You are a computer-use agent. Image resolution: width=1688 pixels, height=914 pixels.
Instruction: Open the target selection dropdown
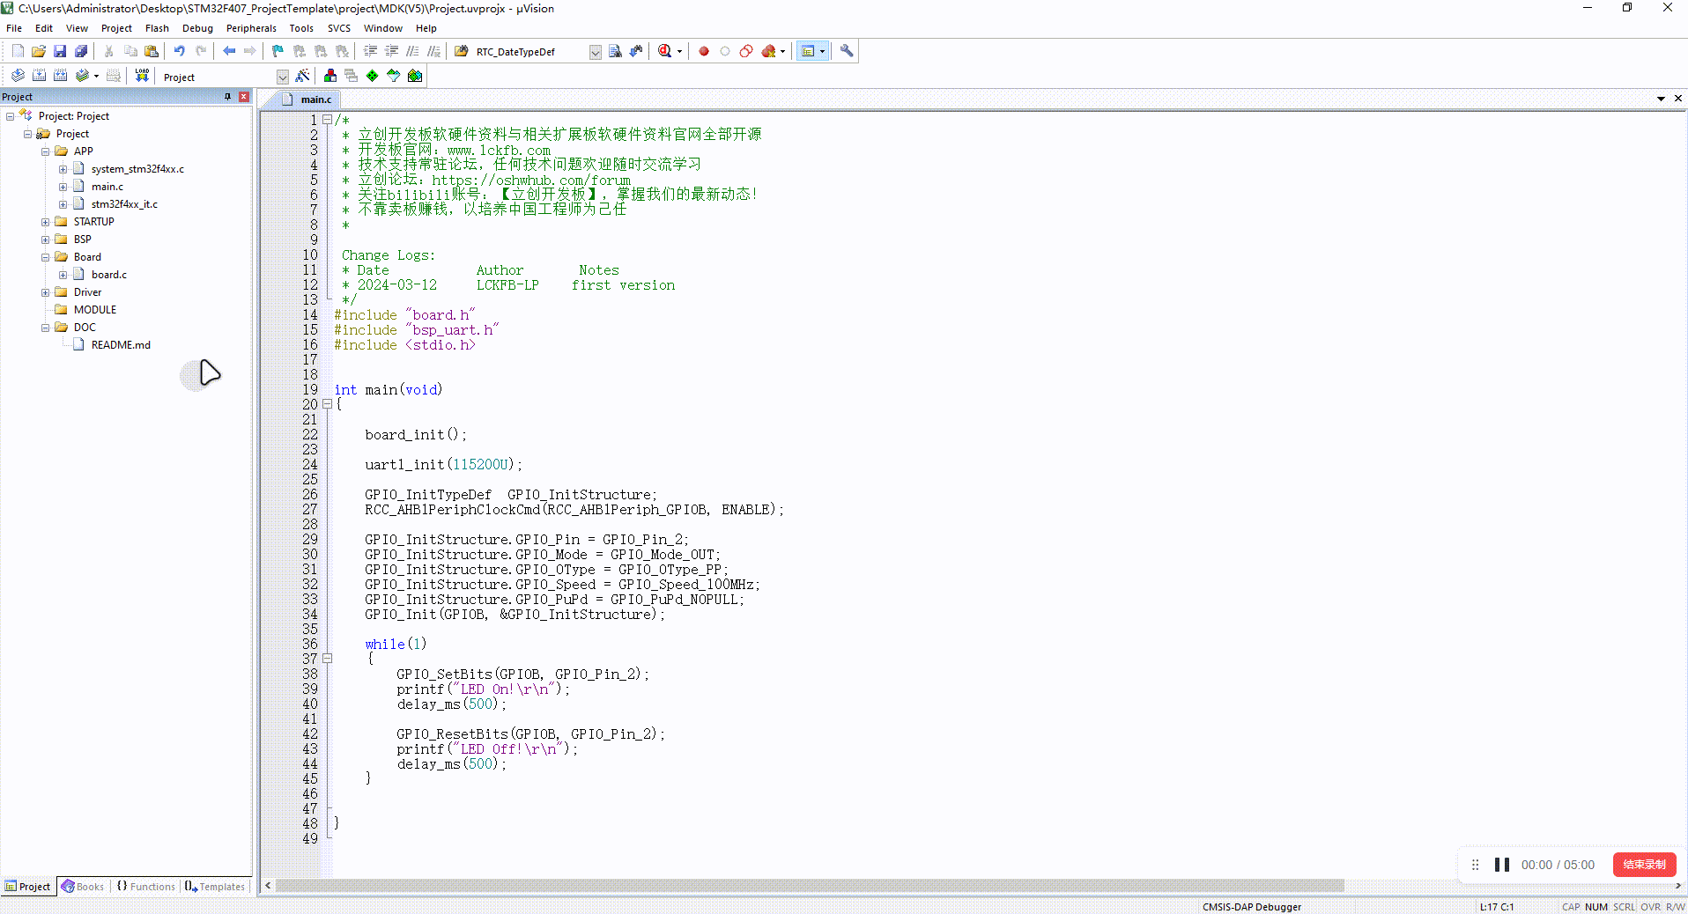tap(282, 77)
